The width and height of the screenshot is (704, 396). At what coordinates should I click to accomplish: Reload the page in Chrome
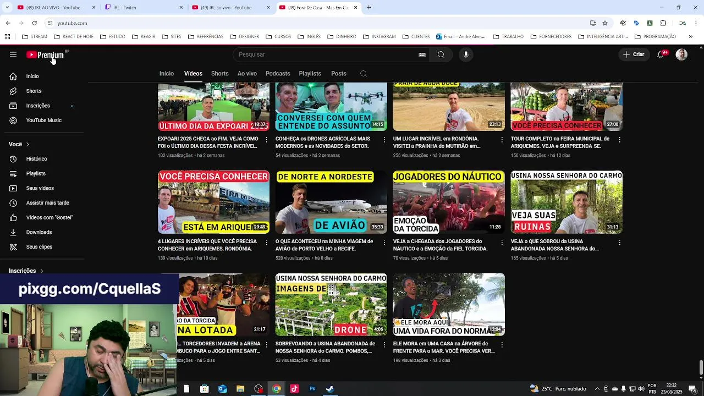34,23
